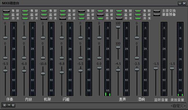Toggle 录放 on the channel with 0.0 fader
Screen dimensions: 188x110
(x=100, y=11)
